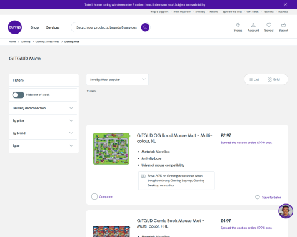This screenshot has height=237, width=297.
Task: Open GITGUD OG Road Mouse Mat thumbnail
Action: (x=111, y=149)
